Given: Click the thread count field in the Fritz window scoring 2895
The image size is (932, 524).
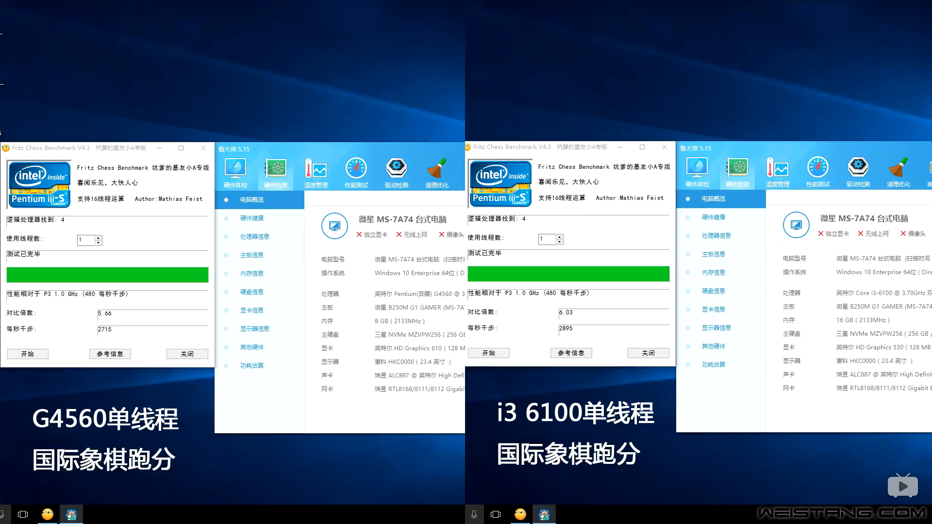Looking at the screenshot, I should 548,239.
